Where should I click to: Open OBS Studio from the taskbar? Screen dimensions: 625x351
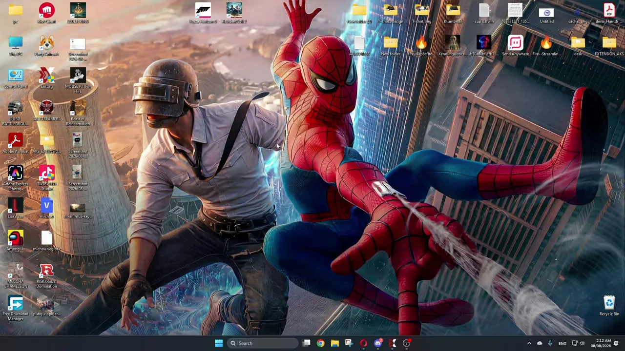(x=407, y=343)
